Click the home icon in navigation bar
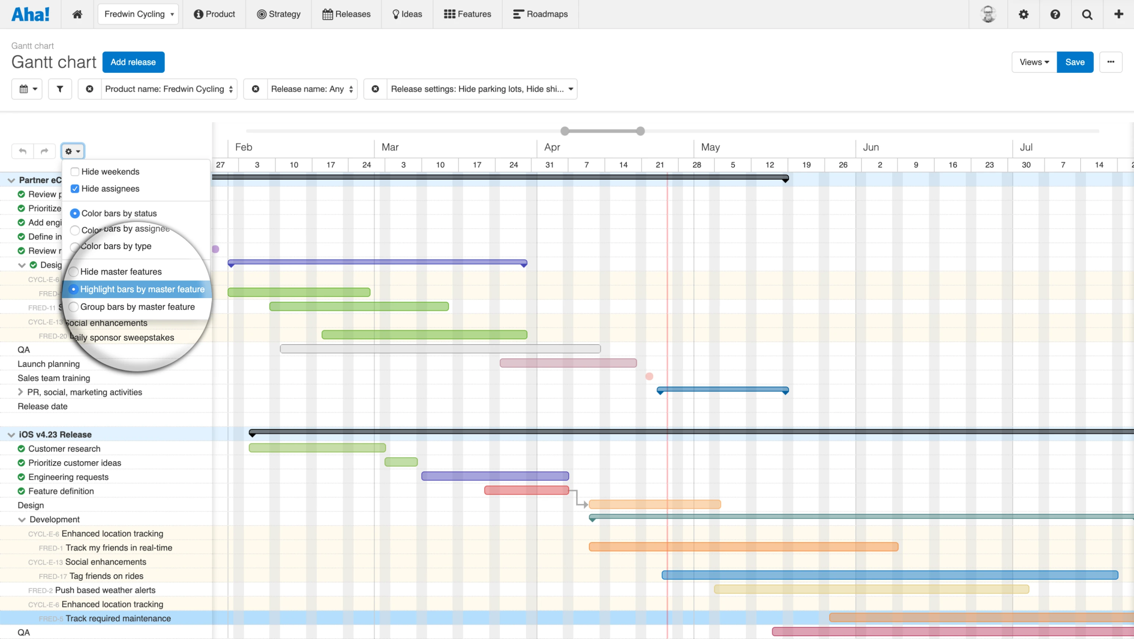The height and width of the screenshot is (639, 1134). (77, 14)
